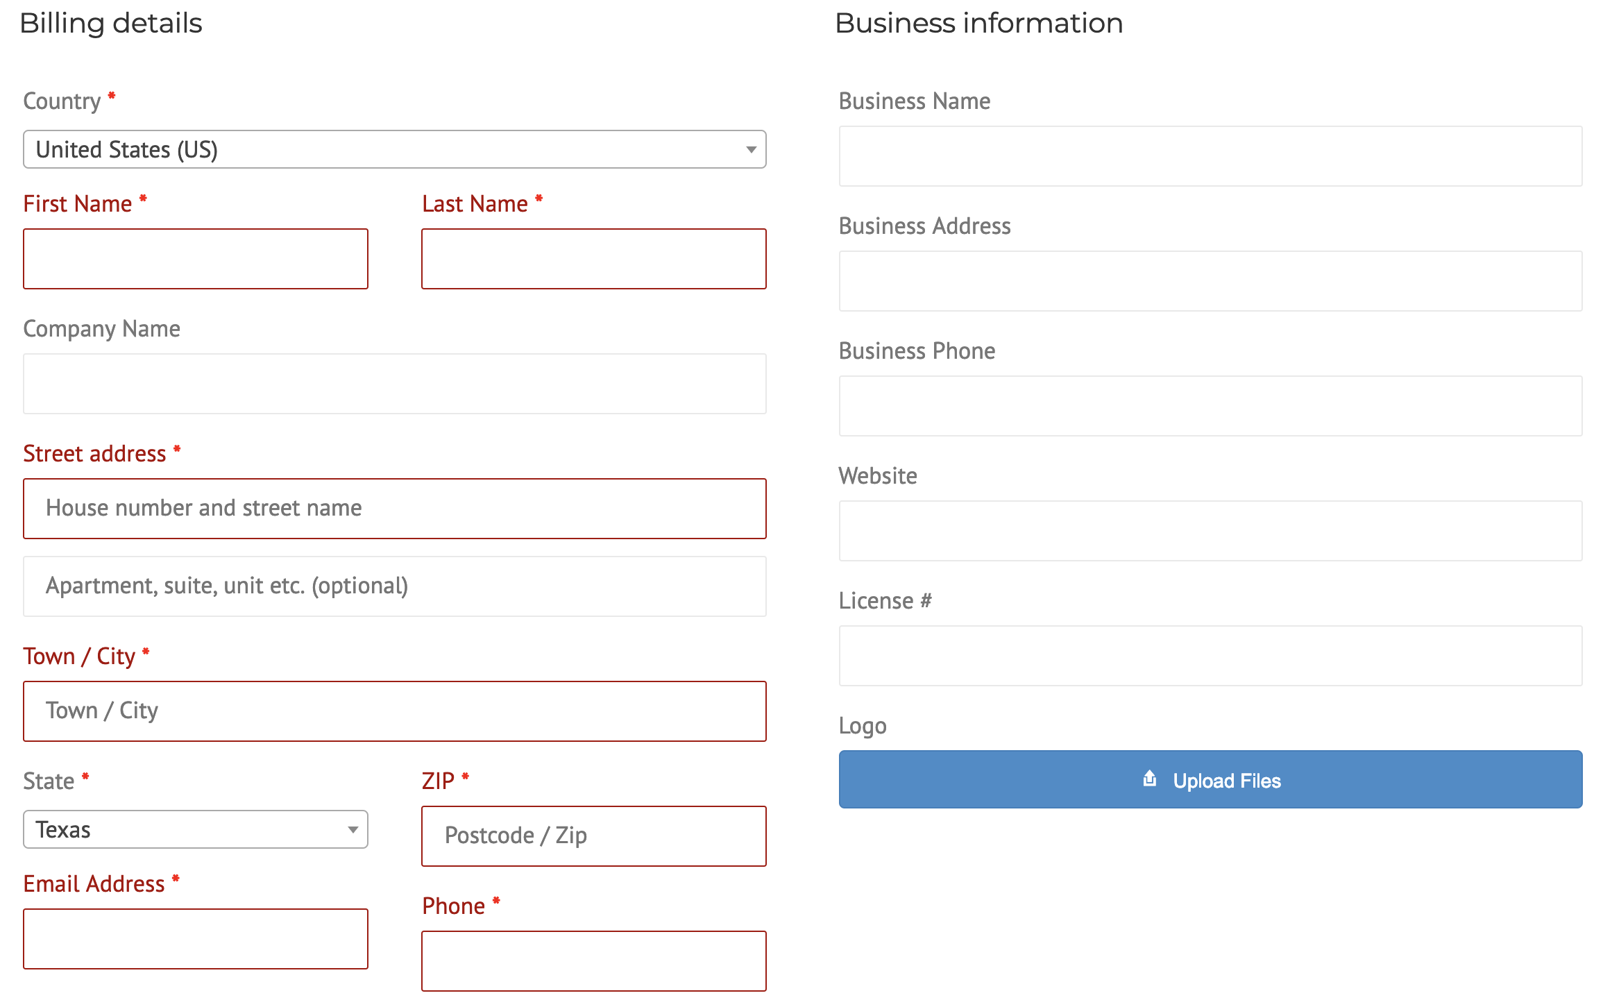Screen dimensions: 1603x1000
Task: Click the House number and street name field
Action: 394,509
